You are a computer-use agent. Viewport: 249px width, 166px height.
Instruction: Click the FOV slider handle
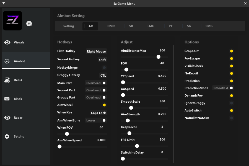tap(126, 69)
